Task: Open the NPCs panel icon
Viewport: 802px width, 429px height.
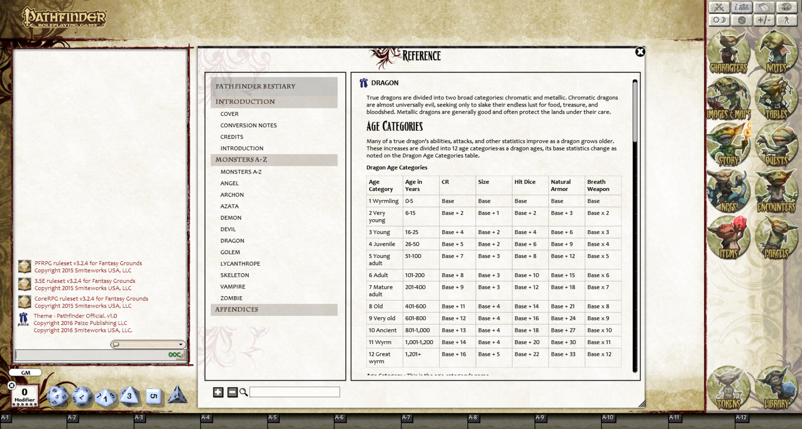Action: [728, 189]
